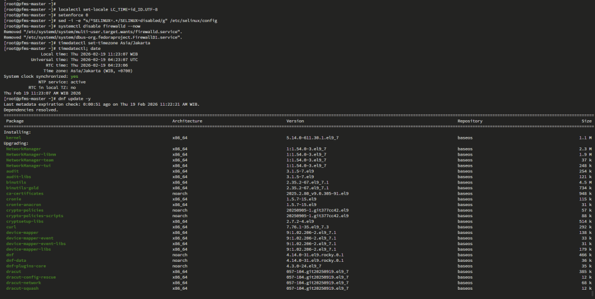
Task: Click the 'noarch' architecture in ca-certificates row
Action: click(180, 194)
